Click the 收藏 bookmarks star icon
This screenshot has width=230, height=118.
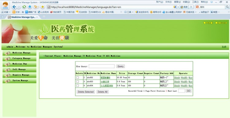click(3, 12)
